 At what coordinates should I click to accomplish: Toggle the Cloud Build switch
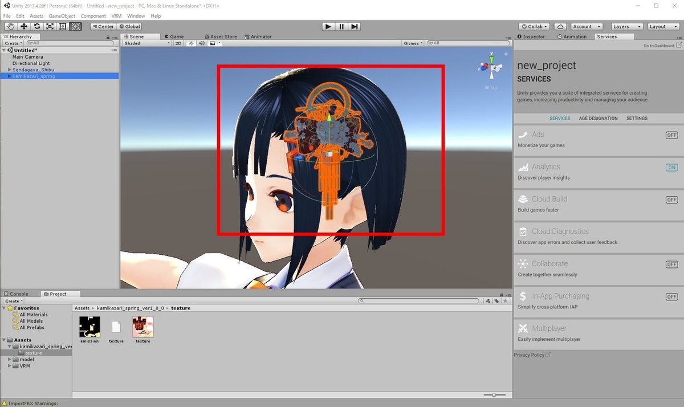coord(671,200)
